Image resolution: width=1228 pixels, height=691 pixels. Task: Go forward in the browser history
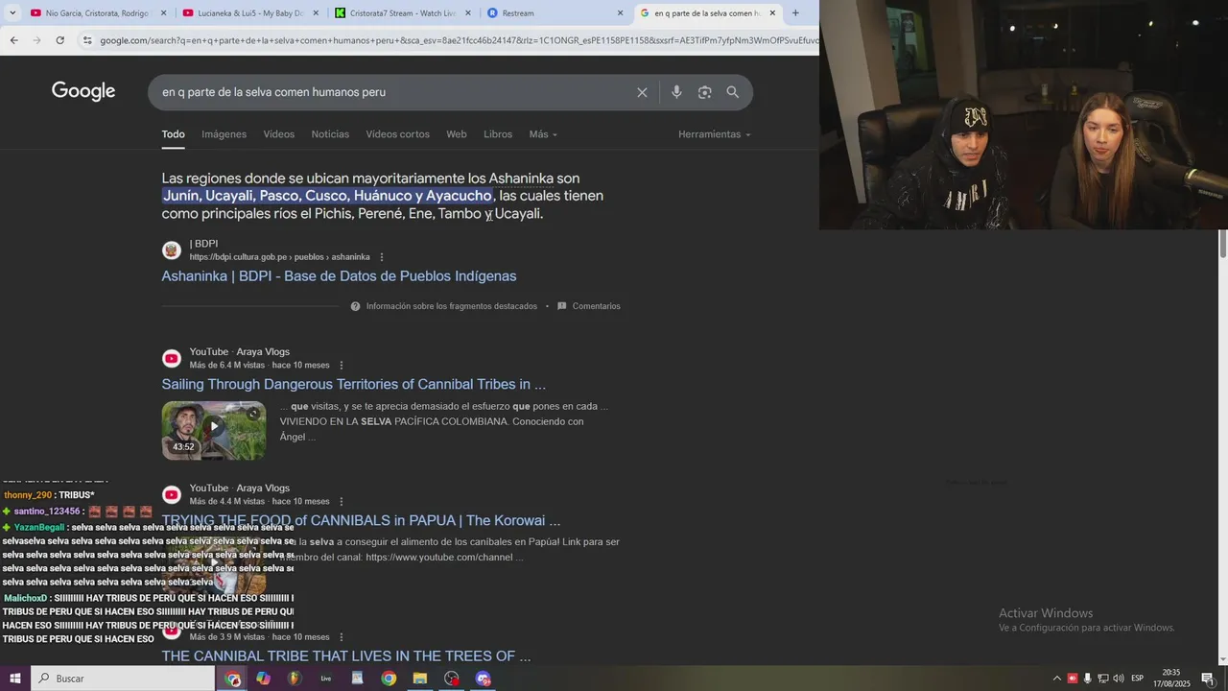click(x=36, y=40)
